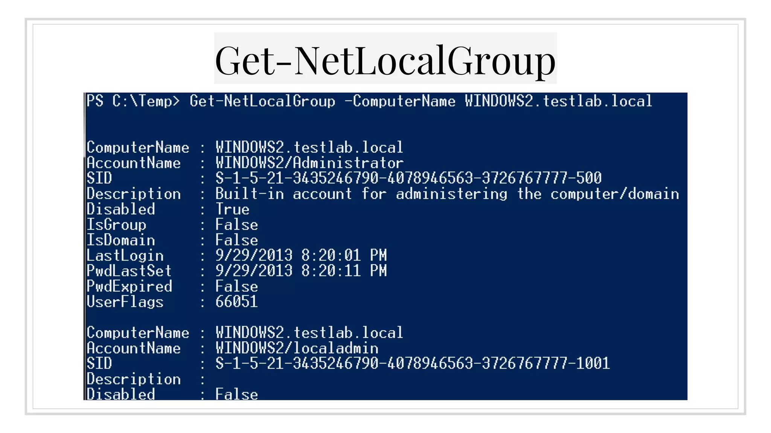Click the first 'ComputerName' property label
Viewport: 771px width, 433px height.
click(138, 147)
